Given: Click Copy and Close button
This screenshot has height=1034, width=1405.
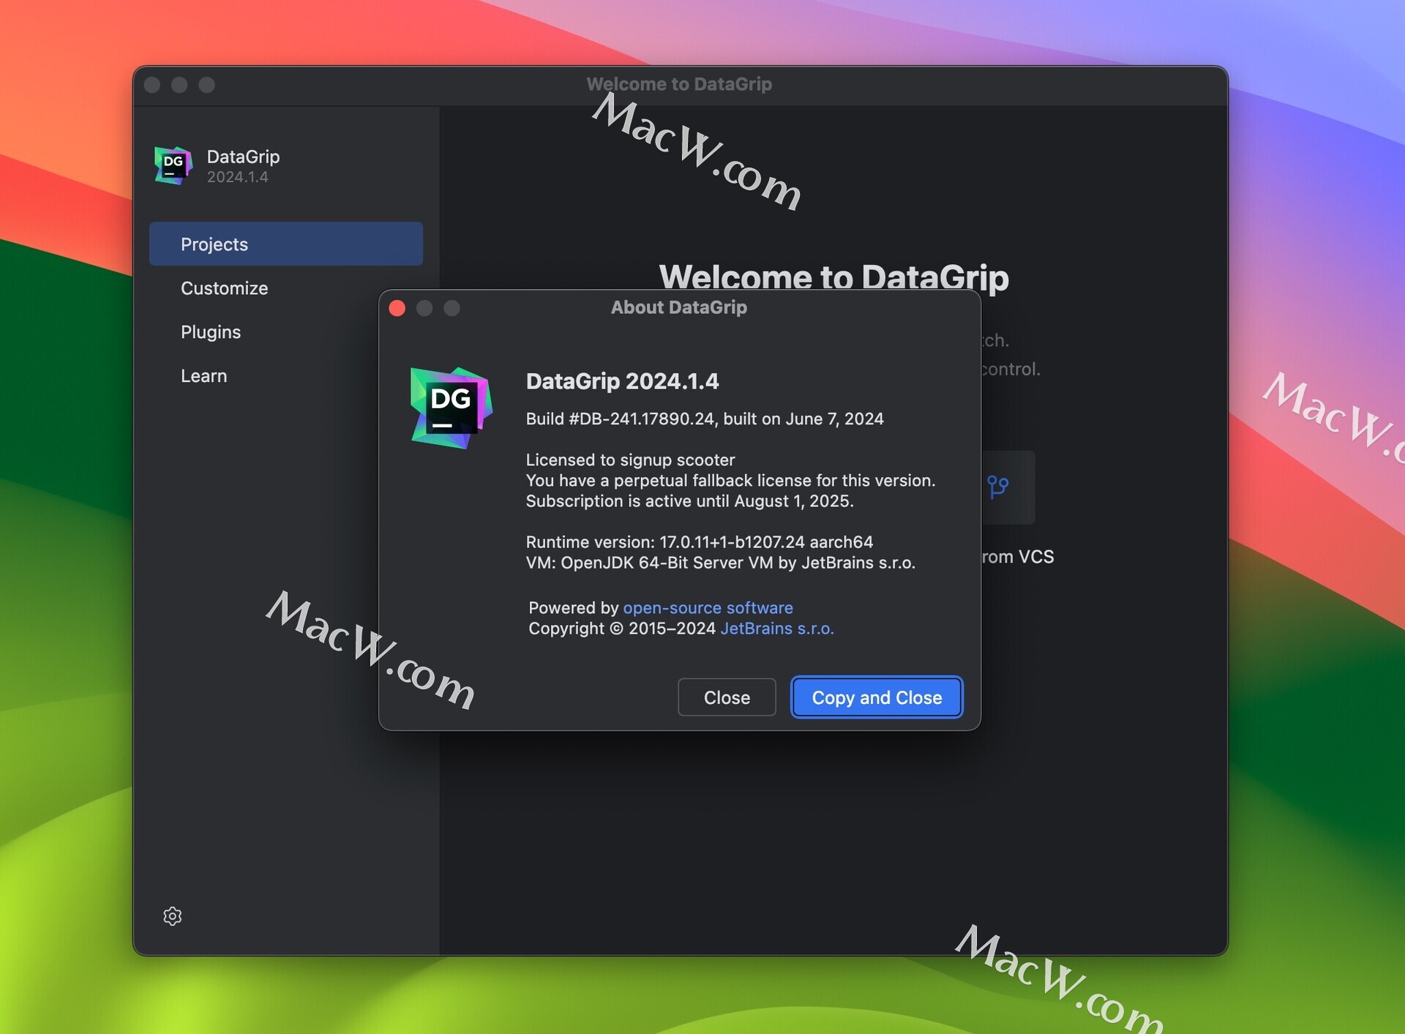Looking at the screenshot, I should (x=877, y=697).
